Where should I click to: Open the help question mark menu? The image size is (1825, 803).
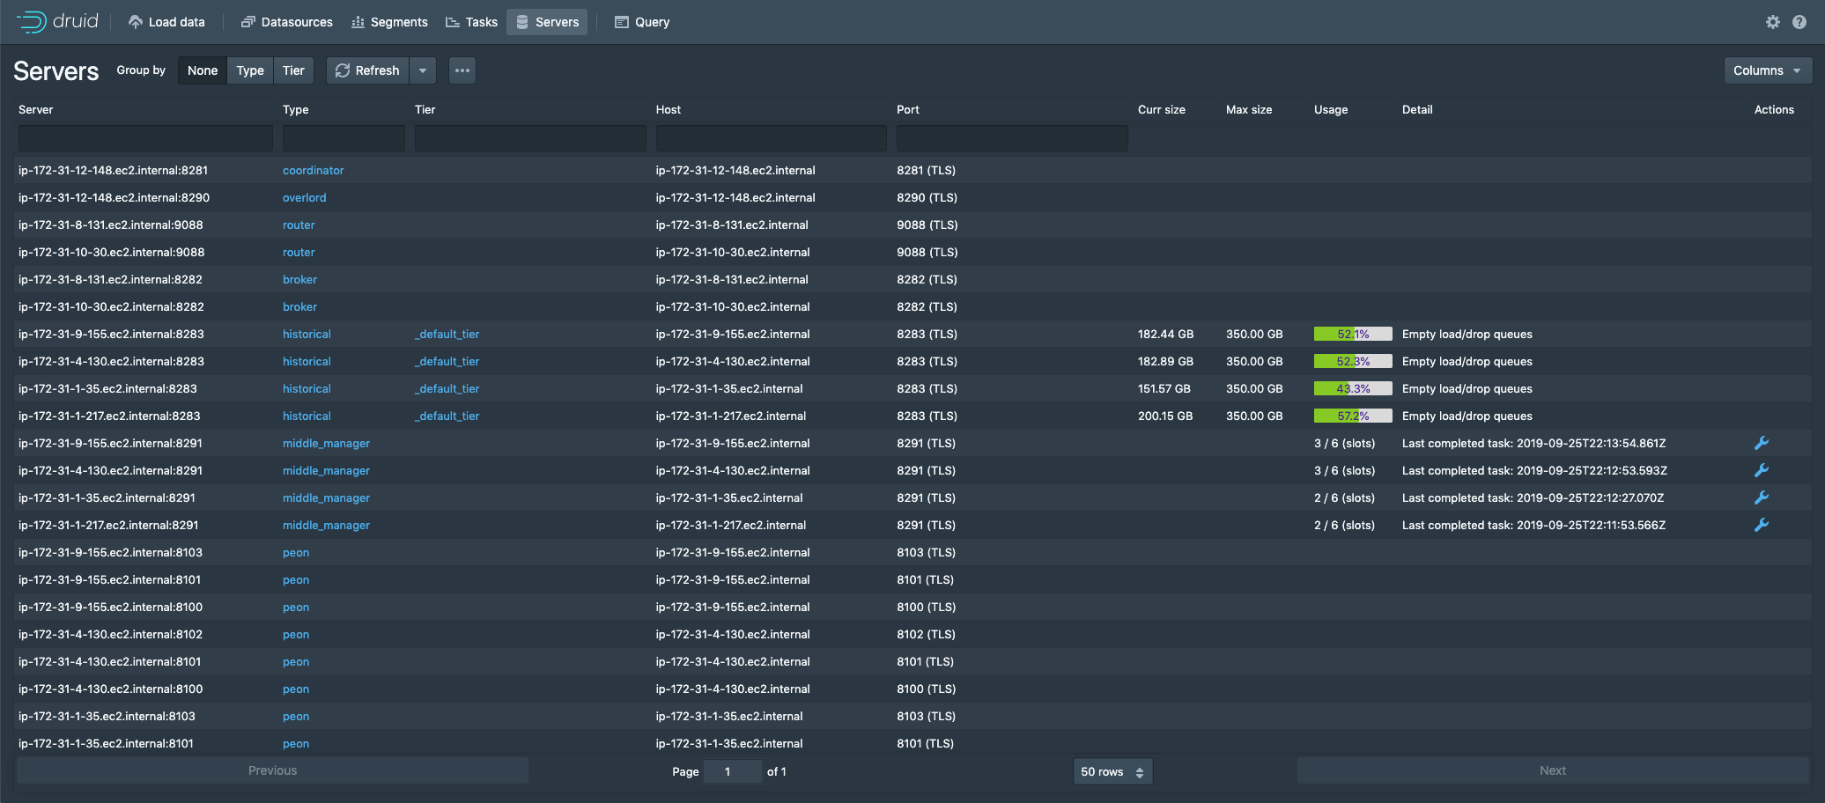tap(1799, 22)
